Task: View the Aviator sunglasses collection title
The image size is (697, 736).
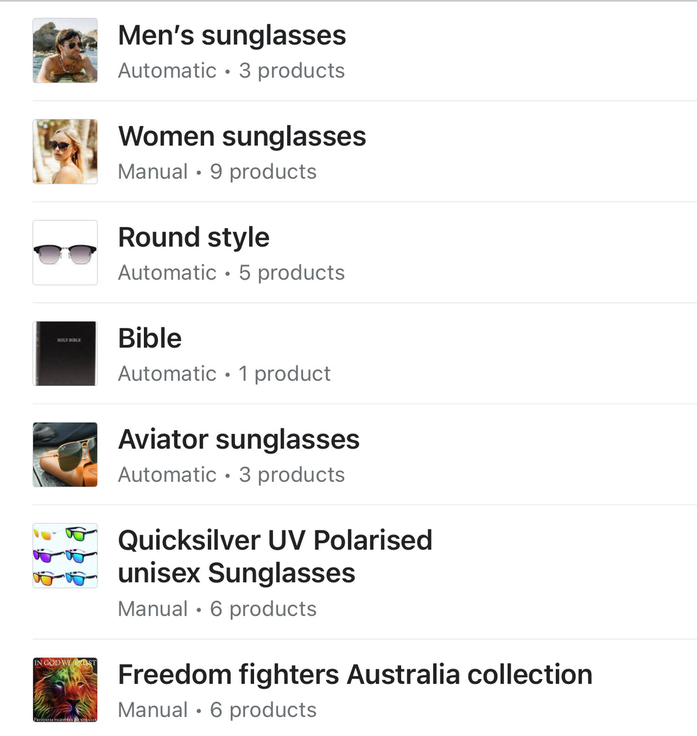Action: [239, 439]
